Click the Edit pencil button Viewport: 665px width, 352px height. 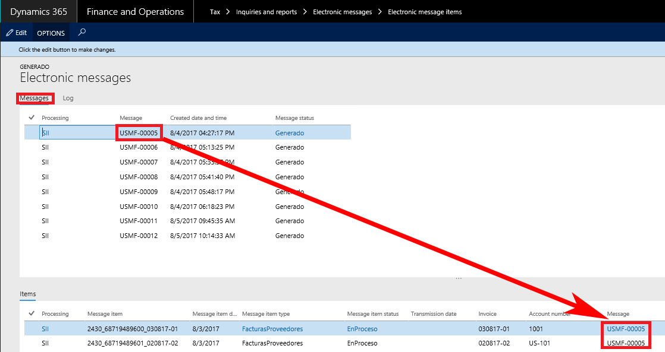click(x=17, y=33)
